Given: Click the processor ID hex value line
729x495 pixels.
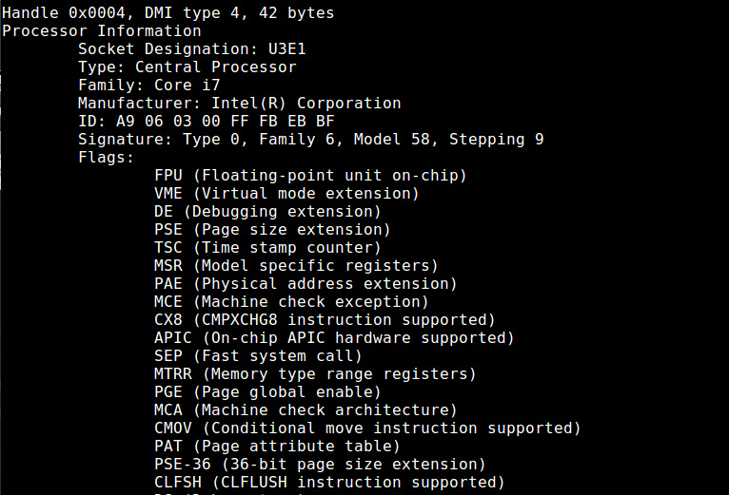Looking at the screenshot, I should (x=206, y=122).
